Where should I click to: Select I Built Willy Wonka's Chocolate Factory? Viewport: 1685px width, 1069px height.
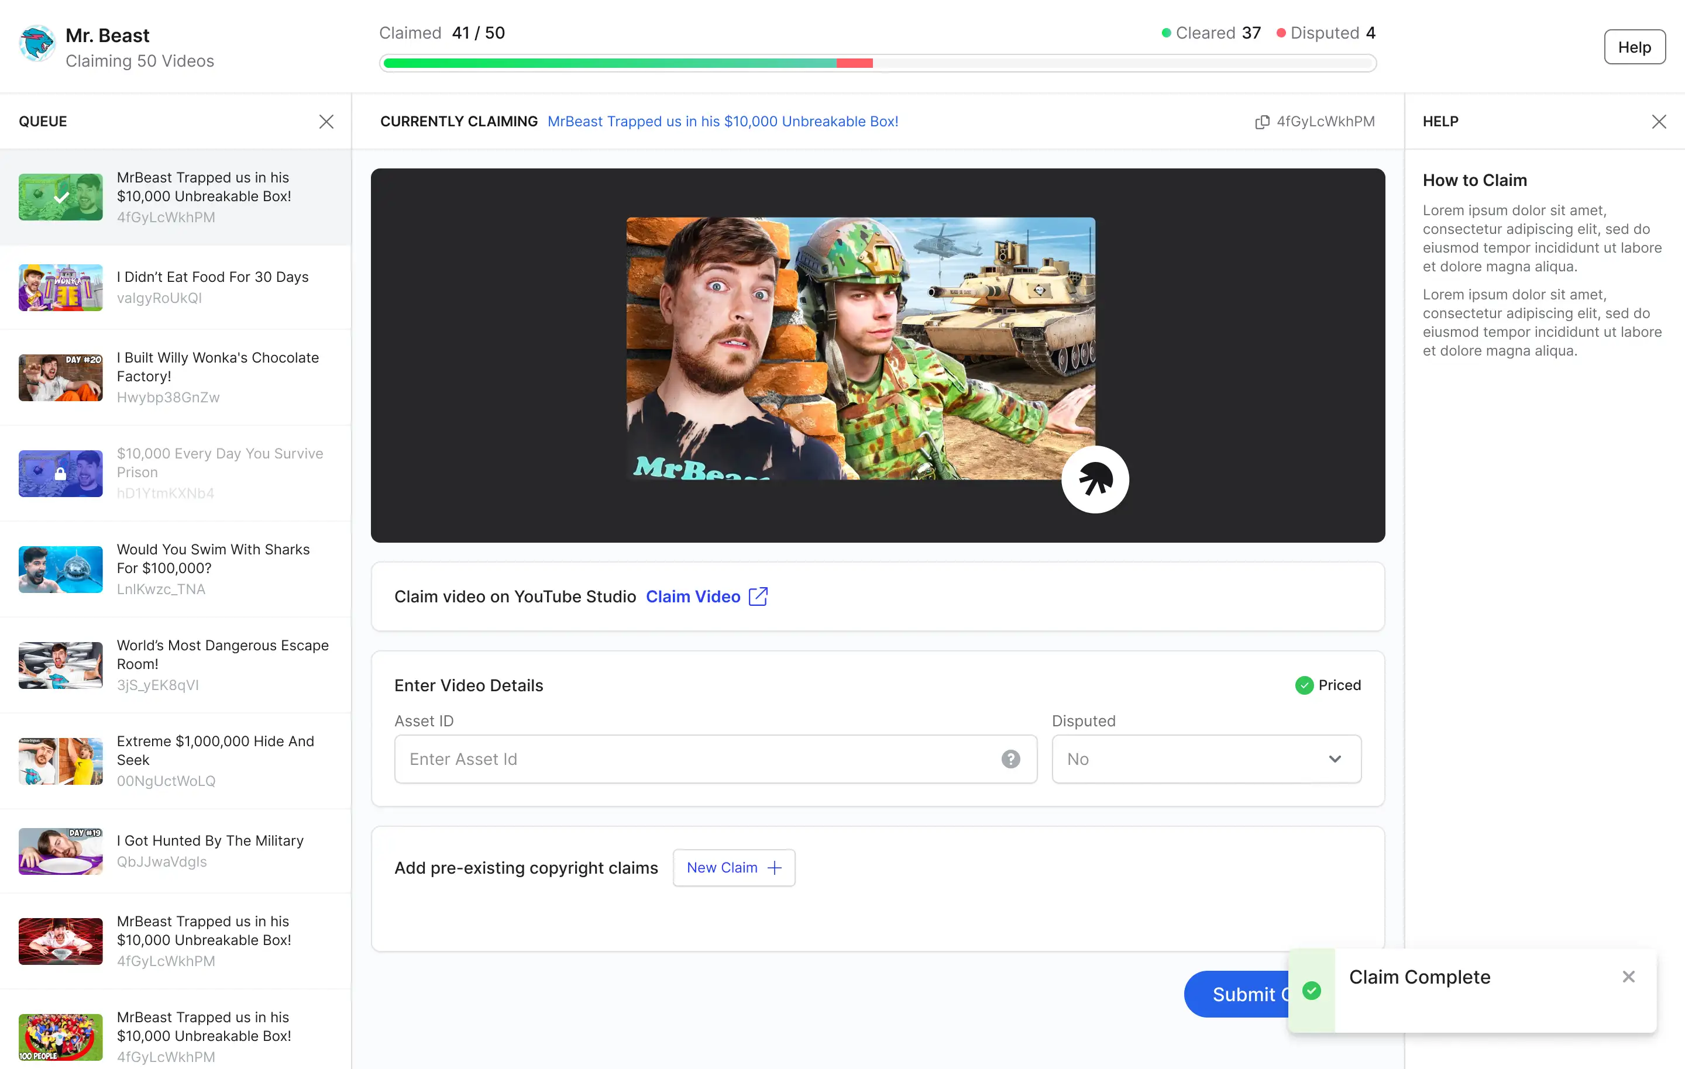176,377
